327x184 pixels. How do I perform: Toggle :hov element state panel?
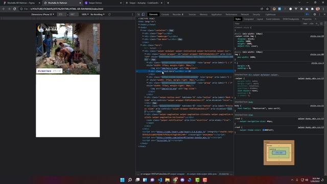pyautogui.click(x=305, y=24)
